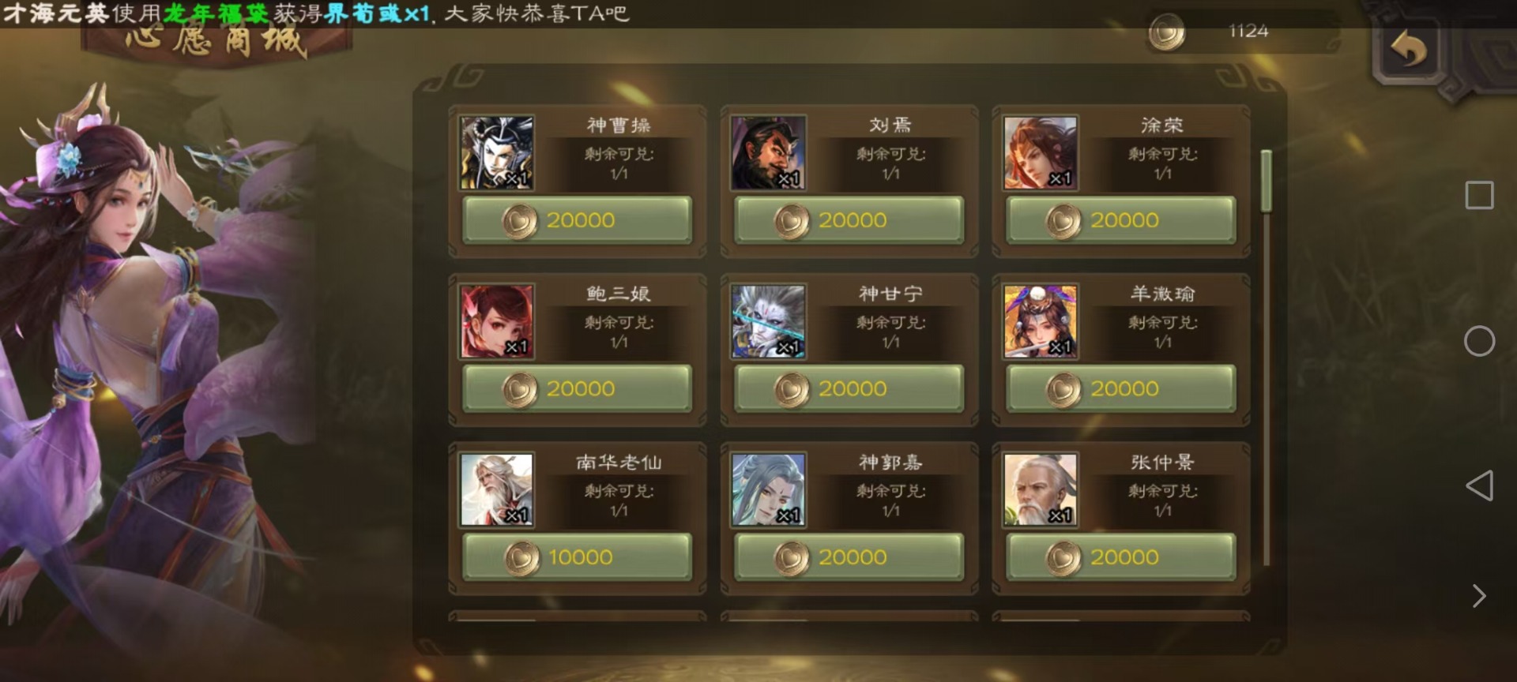The height and width of the screenshot is (682, 1517).
Task: Select the 鲍三娘 hero portrait
Action: pyautogui.click(x=497, y=322)
